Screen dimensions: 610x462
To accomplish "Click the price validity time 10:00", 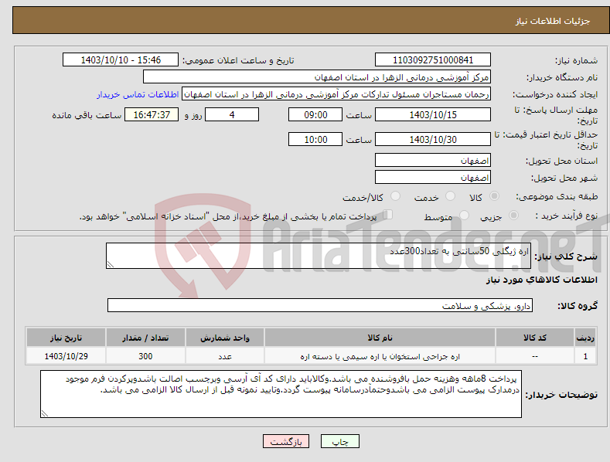I will tap(315, 139).
